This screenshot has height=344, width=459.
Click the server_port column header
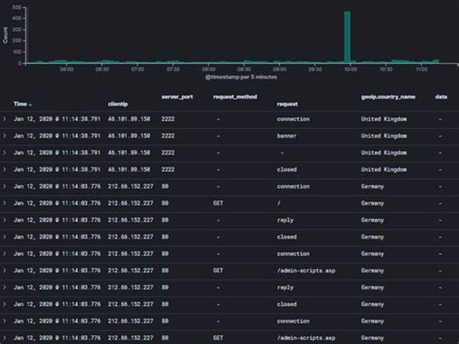(177, 97)
